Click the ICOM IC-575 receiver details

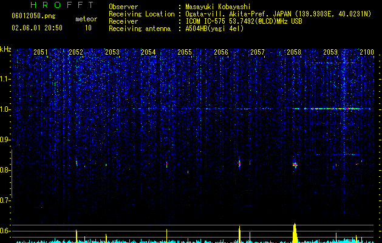point(244,21)
